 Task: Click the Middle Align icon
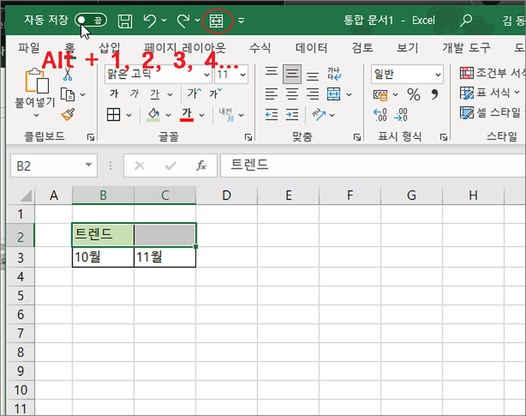pyautogui.click(x=292, y=75)
